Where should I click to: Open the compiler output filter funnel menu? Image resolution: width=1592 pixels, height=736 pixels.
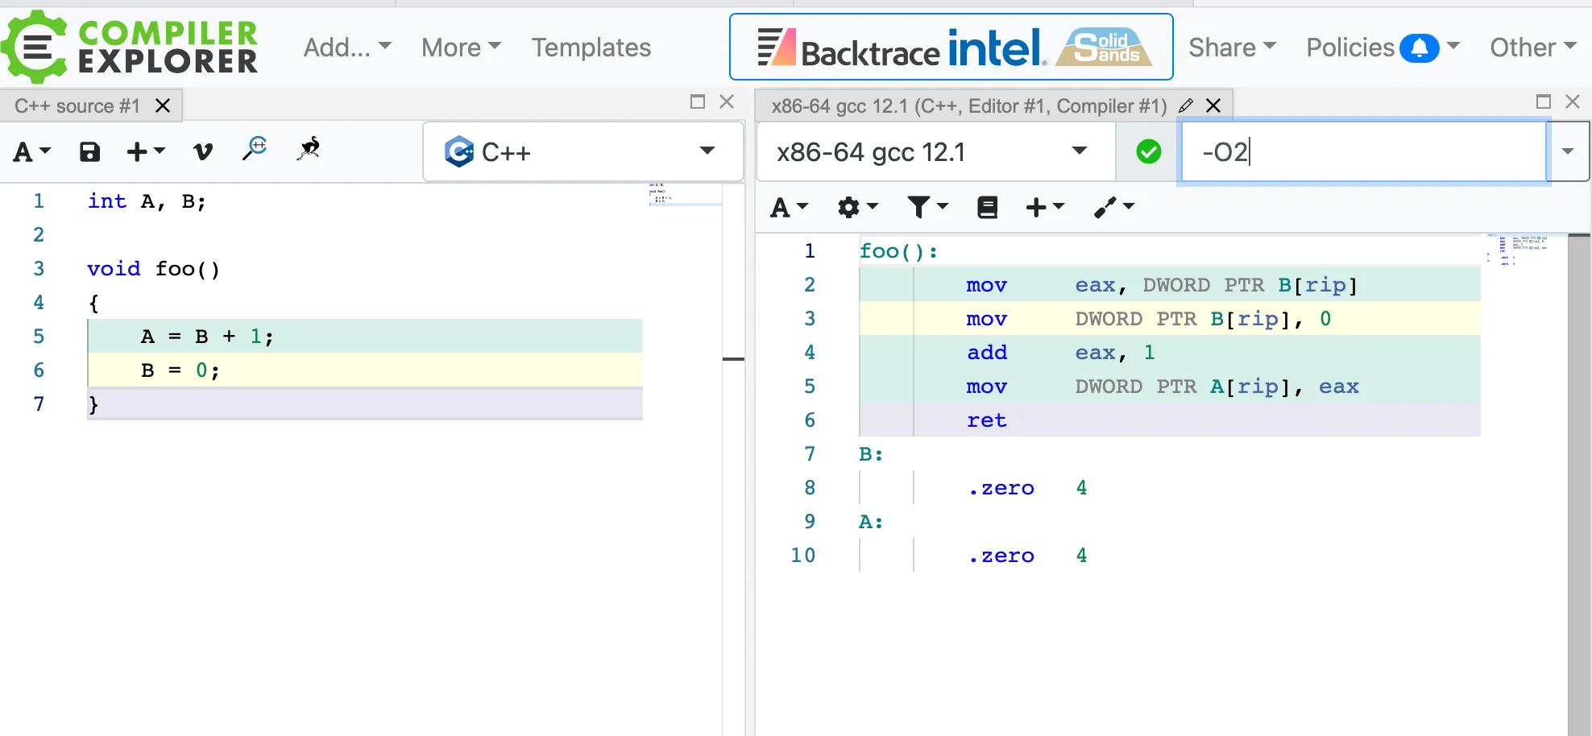927,208
